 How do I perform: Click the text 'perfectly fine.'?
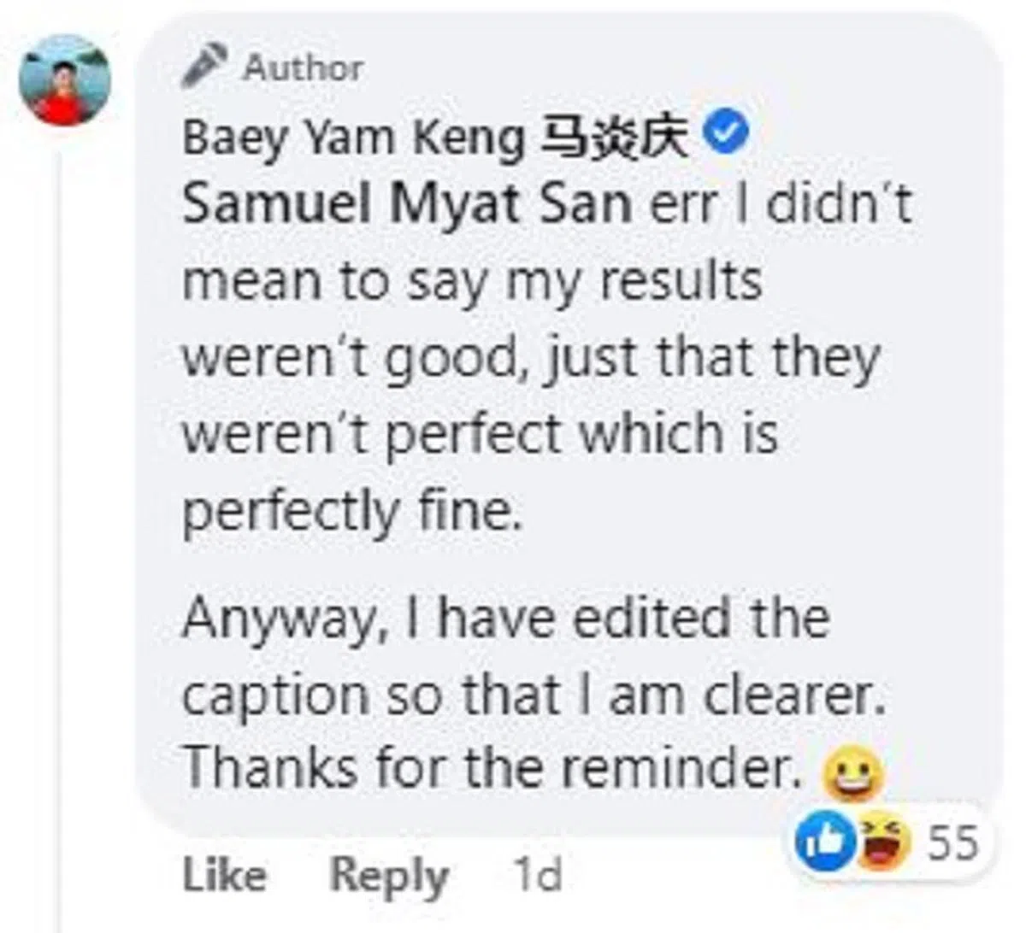click(x=351, y=511)
